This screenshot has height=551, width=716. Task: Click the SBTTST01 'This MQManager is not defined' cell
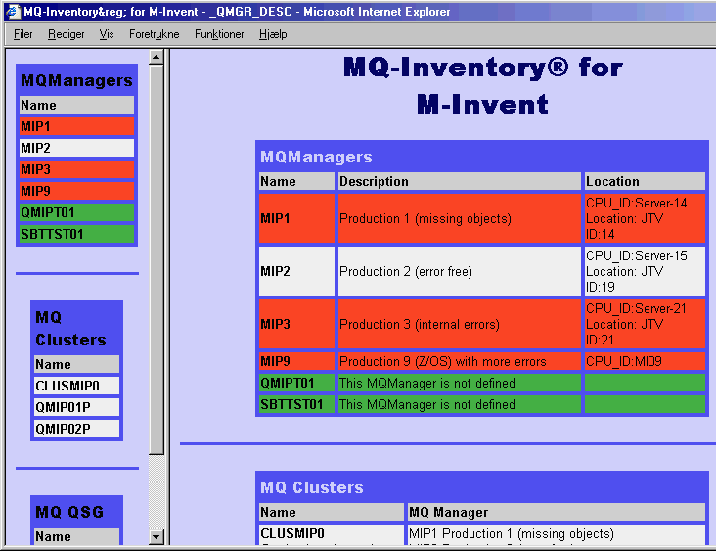tap(460, 404)
